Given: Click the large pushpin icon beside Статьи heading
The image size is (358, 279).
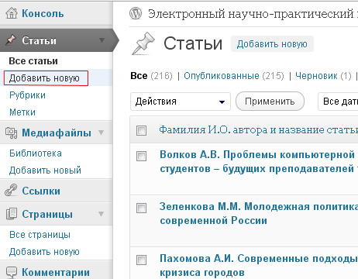Looking at the screenshot, I should pos(143,43).
